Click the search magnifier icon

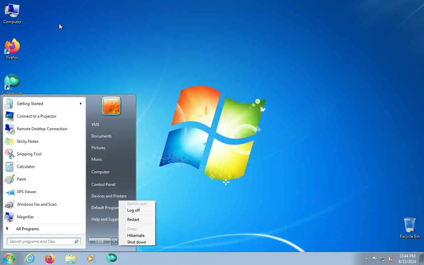coord(76,241)
